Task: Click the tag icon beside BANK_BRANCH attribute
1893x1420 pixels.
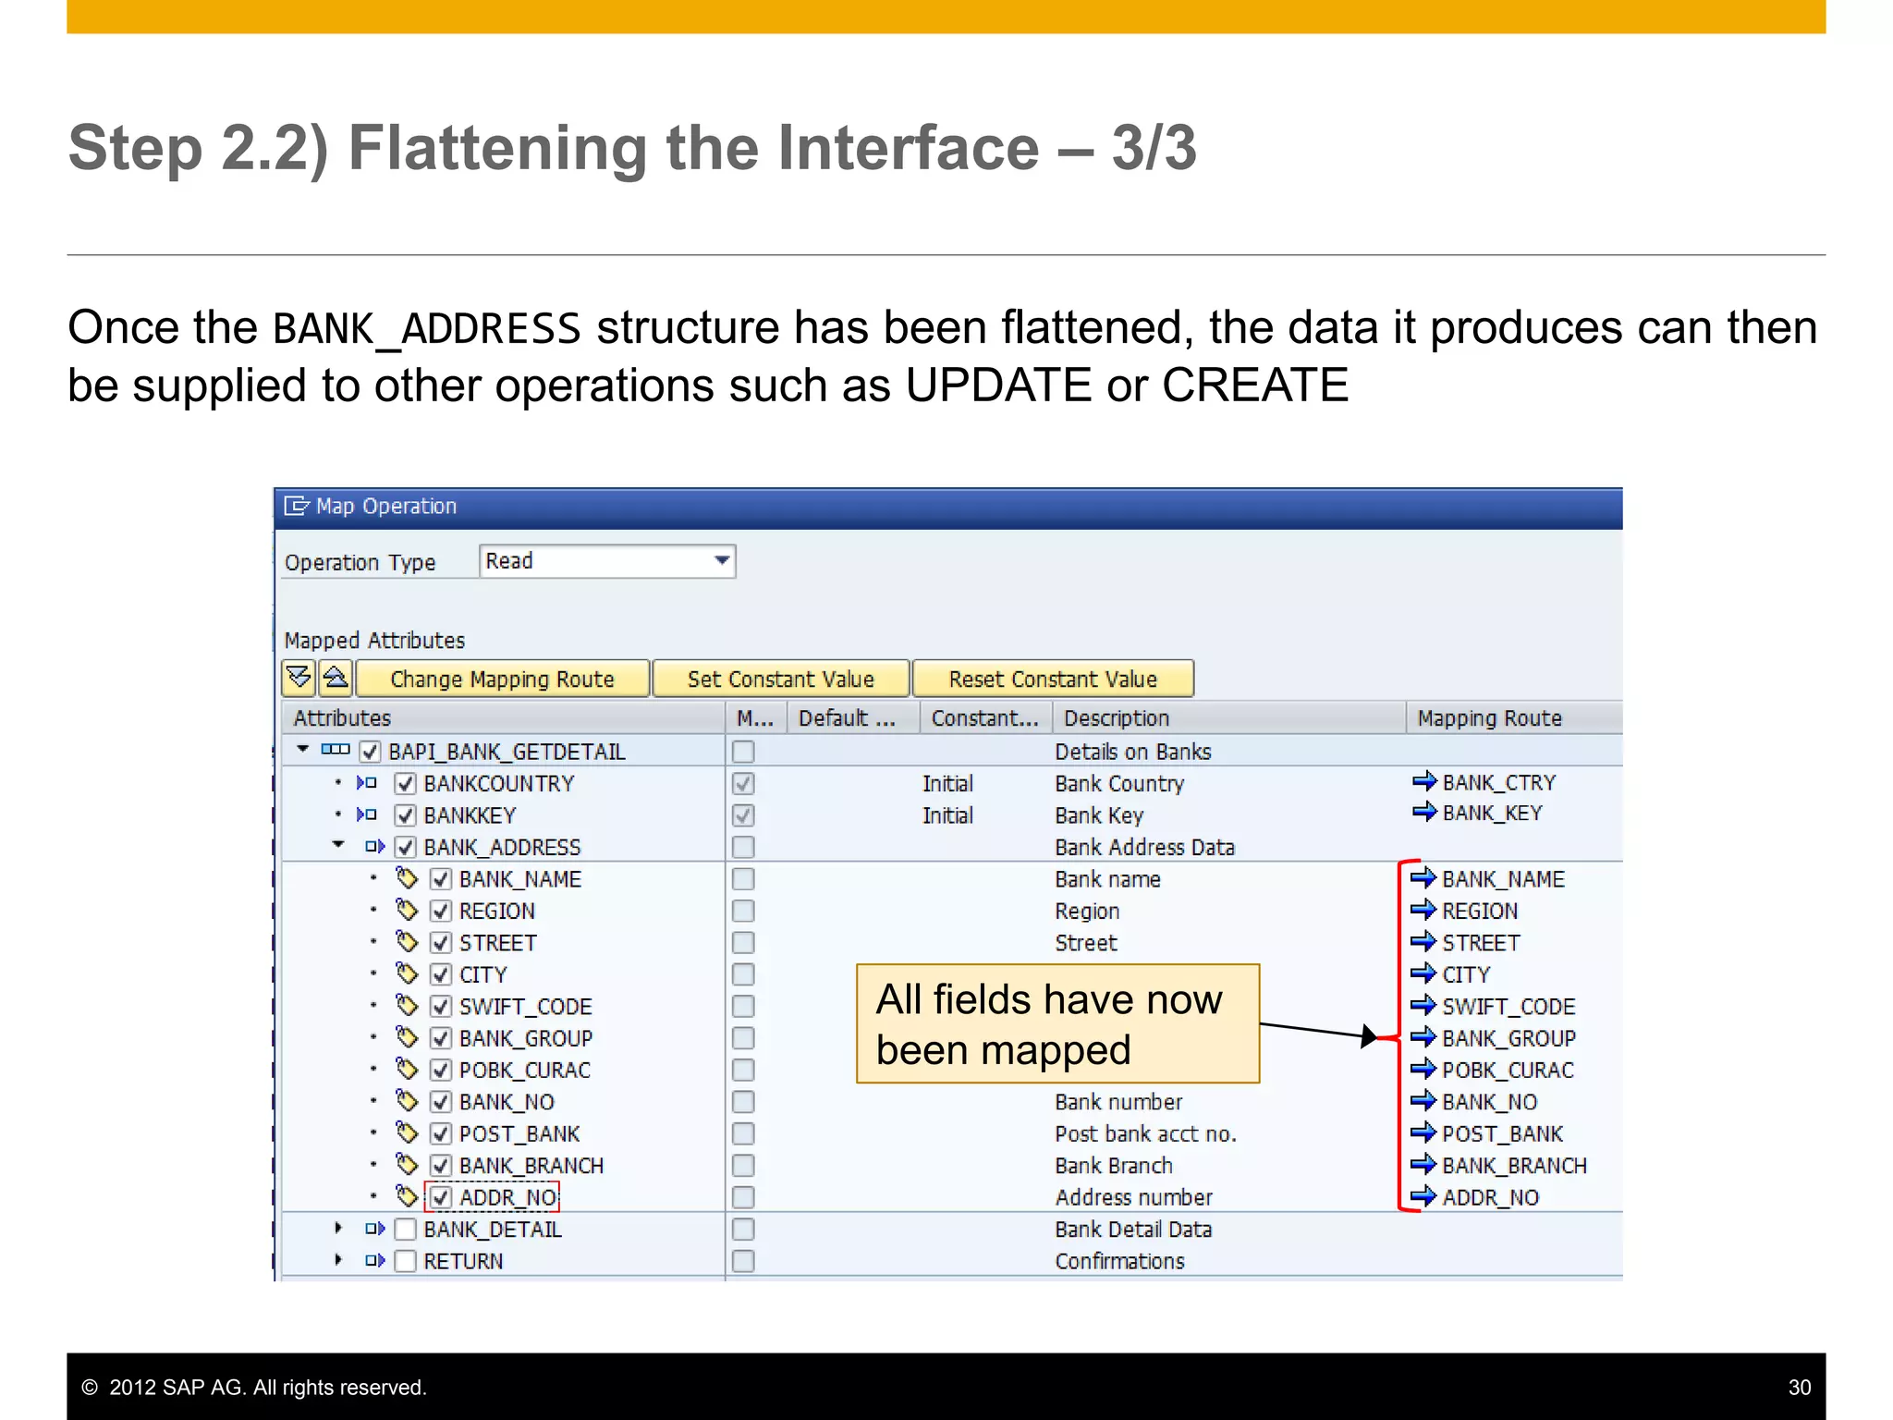Action: click(407, 1164)
